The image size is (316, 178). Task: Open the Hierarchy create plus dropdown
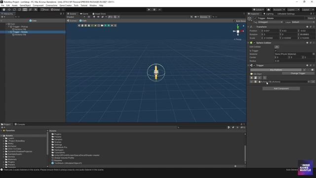pos(3,17)
